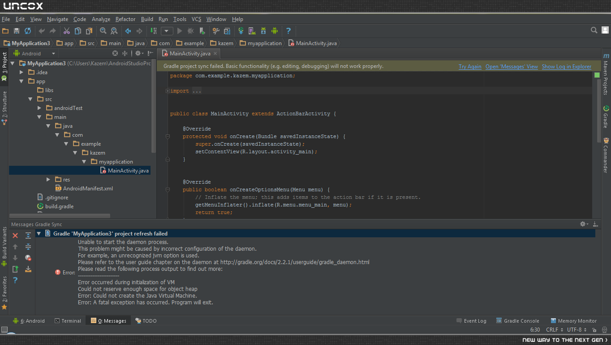Image resolution: width=611 pixels, height=345 pixels.
Task: Expand the androidTest folder
Action: point(39,108)
